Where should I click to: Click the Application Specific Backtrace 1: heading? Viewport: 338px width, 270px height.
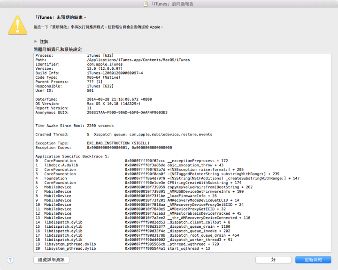coord(72,156)
